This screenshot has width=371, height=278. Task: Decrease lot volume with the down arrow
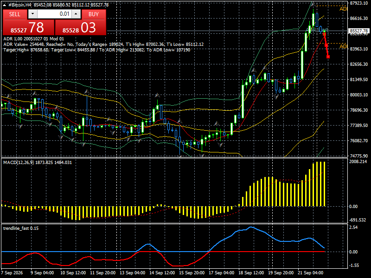click(32, 14)
